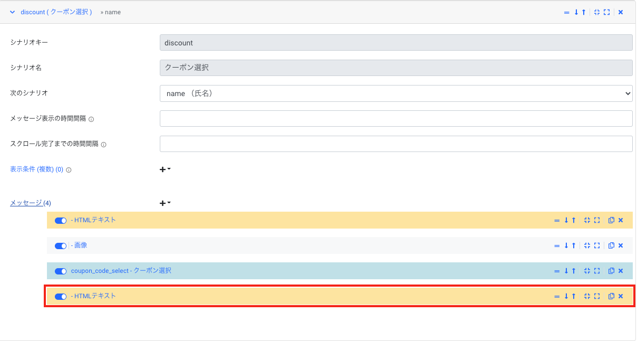Disable the 画像 message toggle
The image size is (637, 341).
pos(61,245)
